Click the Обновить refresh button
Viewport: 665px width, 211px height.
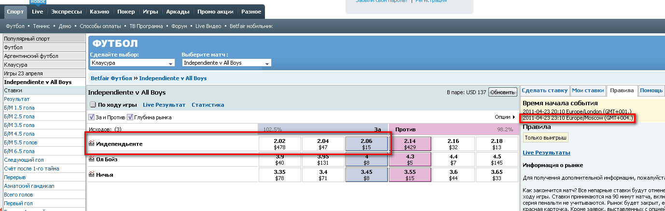click(502, 92)
